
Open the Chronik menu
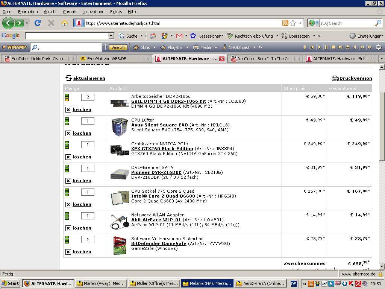tap(70, 12)
